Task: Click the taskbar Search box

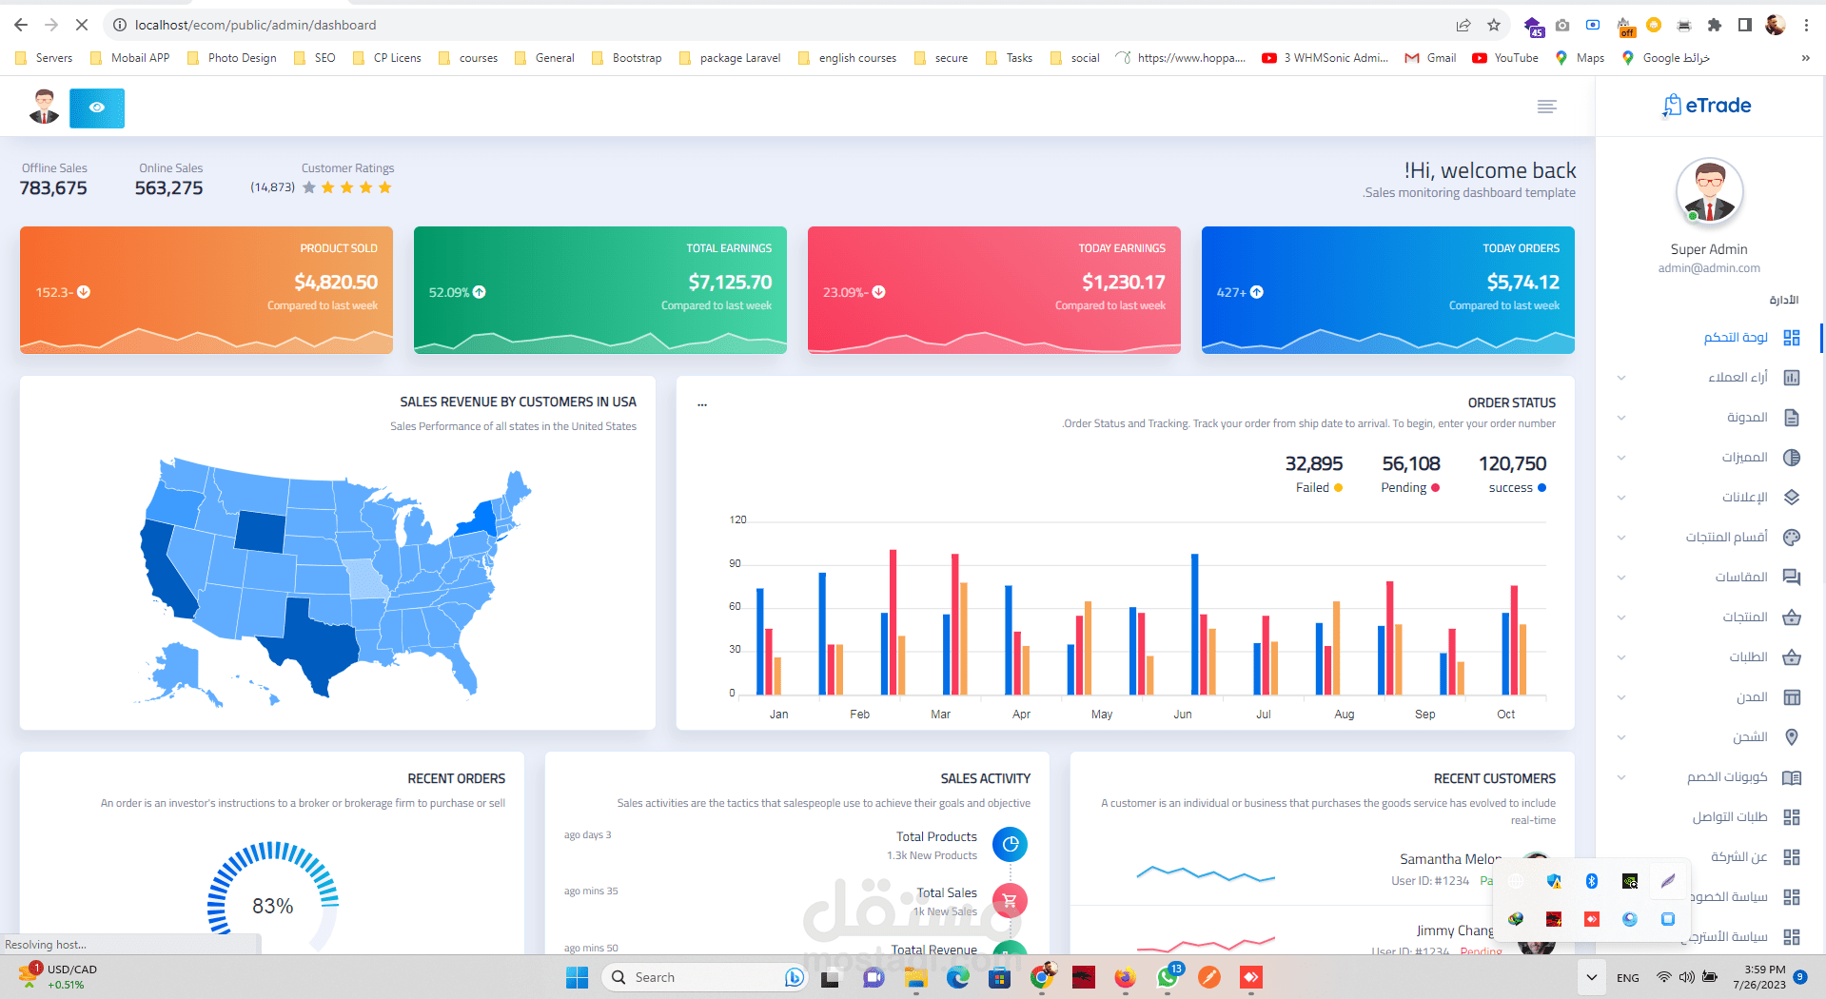Action: (704, 977)
